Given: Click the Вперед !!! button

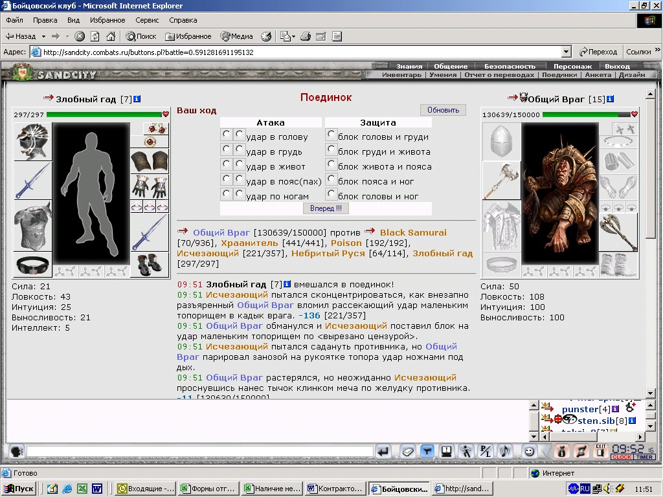Looking at the screenshot, I should (x=326, y=208).
